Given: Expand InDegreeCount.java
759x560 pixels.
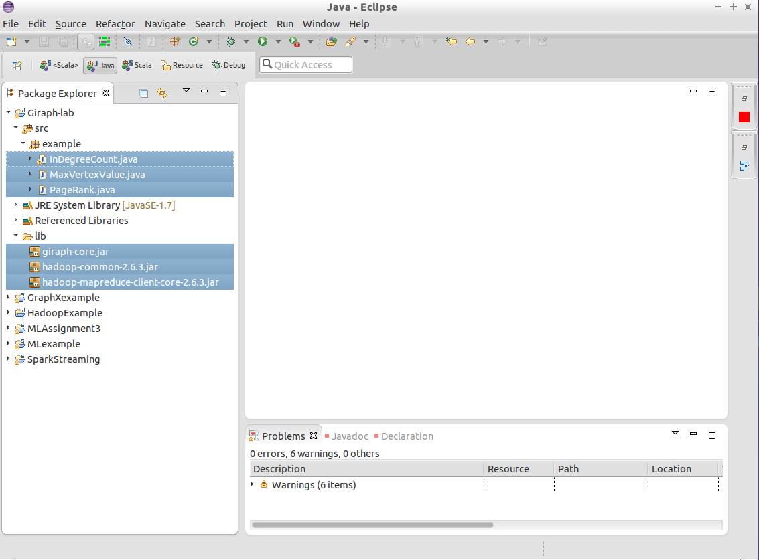Looking at the screenshot, I should coord(30,159).
